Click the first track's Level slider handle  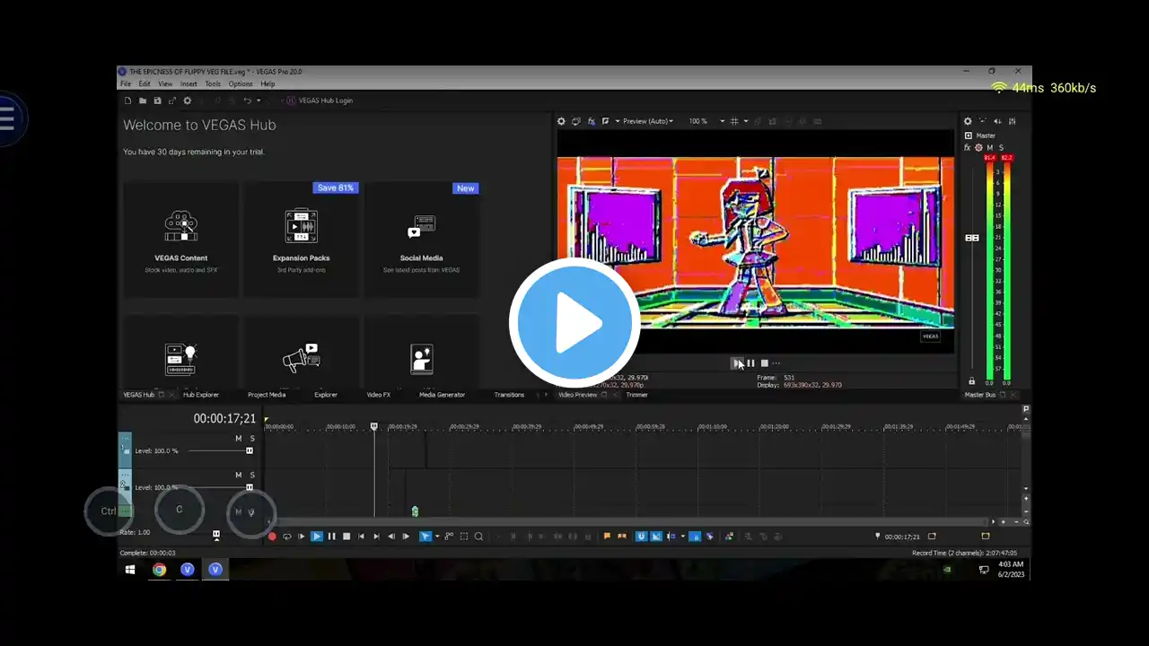click(x=250, y=450)
